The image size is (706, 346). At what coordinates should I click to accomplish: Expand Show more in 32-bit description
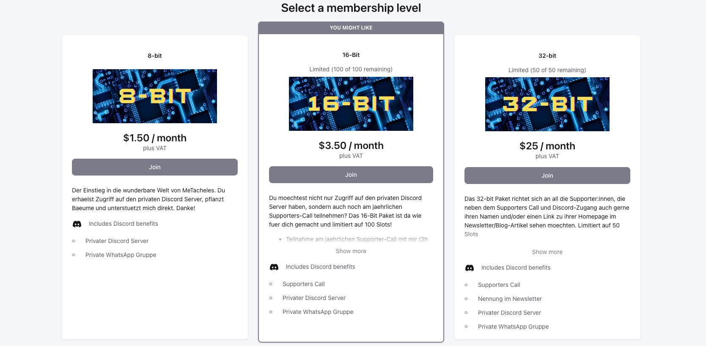pyautogui.click(x=547, y=252)
